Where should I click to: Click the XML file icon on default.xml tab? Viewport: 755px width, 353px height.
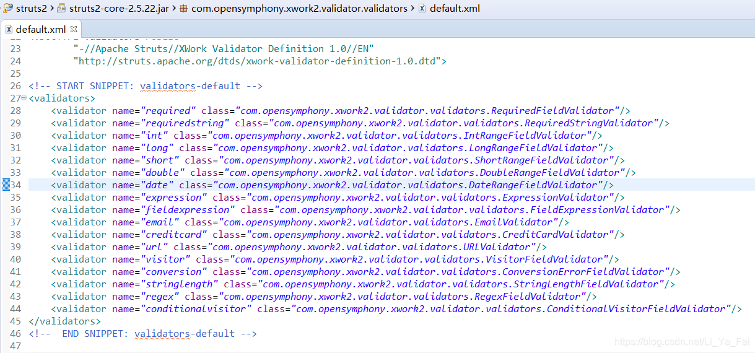(x=9, y=29)
